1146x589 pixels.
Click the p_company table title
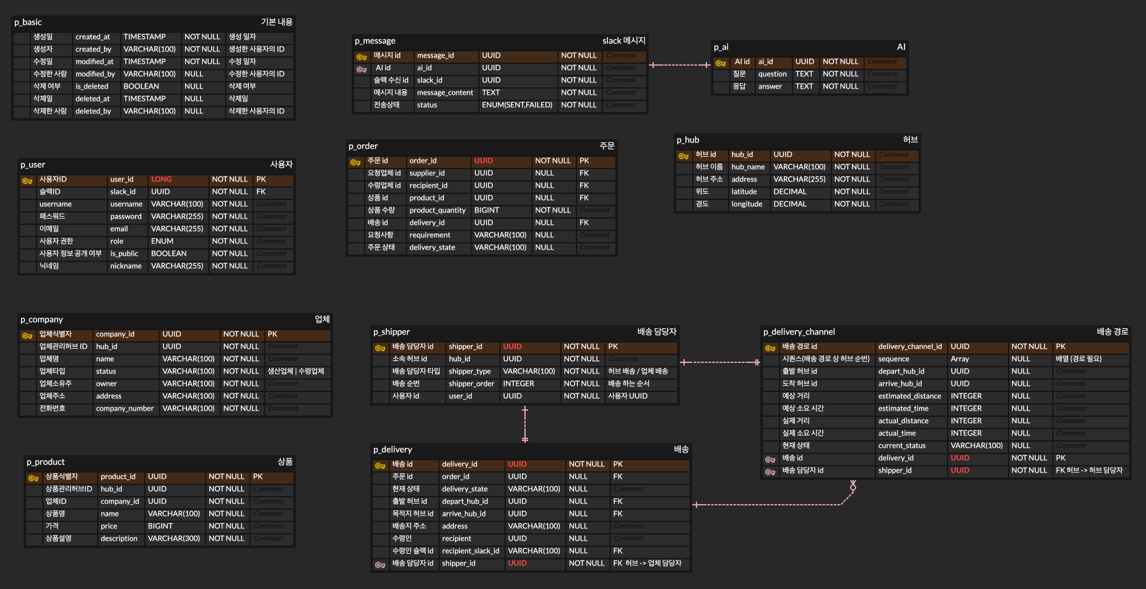[41, 320]
